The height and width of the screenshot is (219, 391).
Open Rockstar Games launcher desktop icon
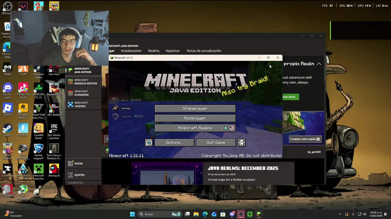tap(23, 111)
